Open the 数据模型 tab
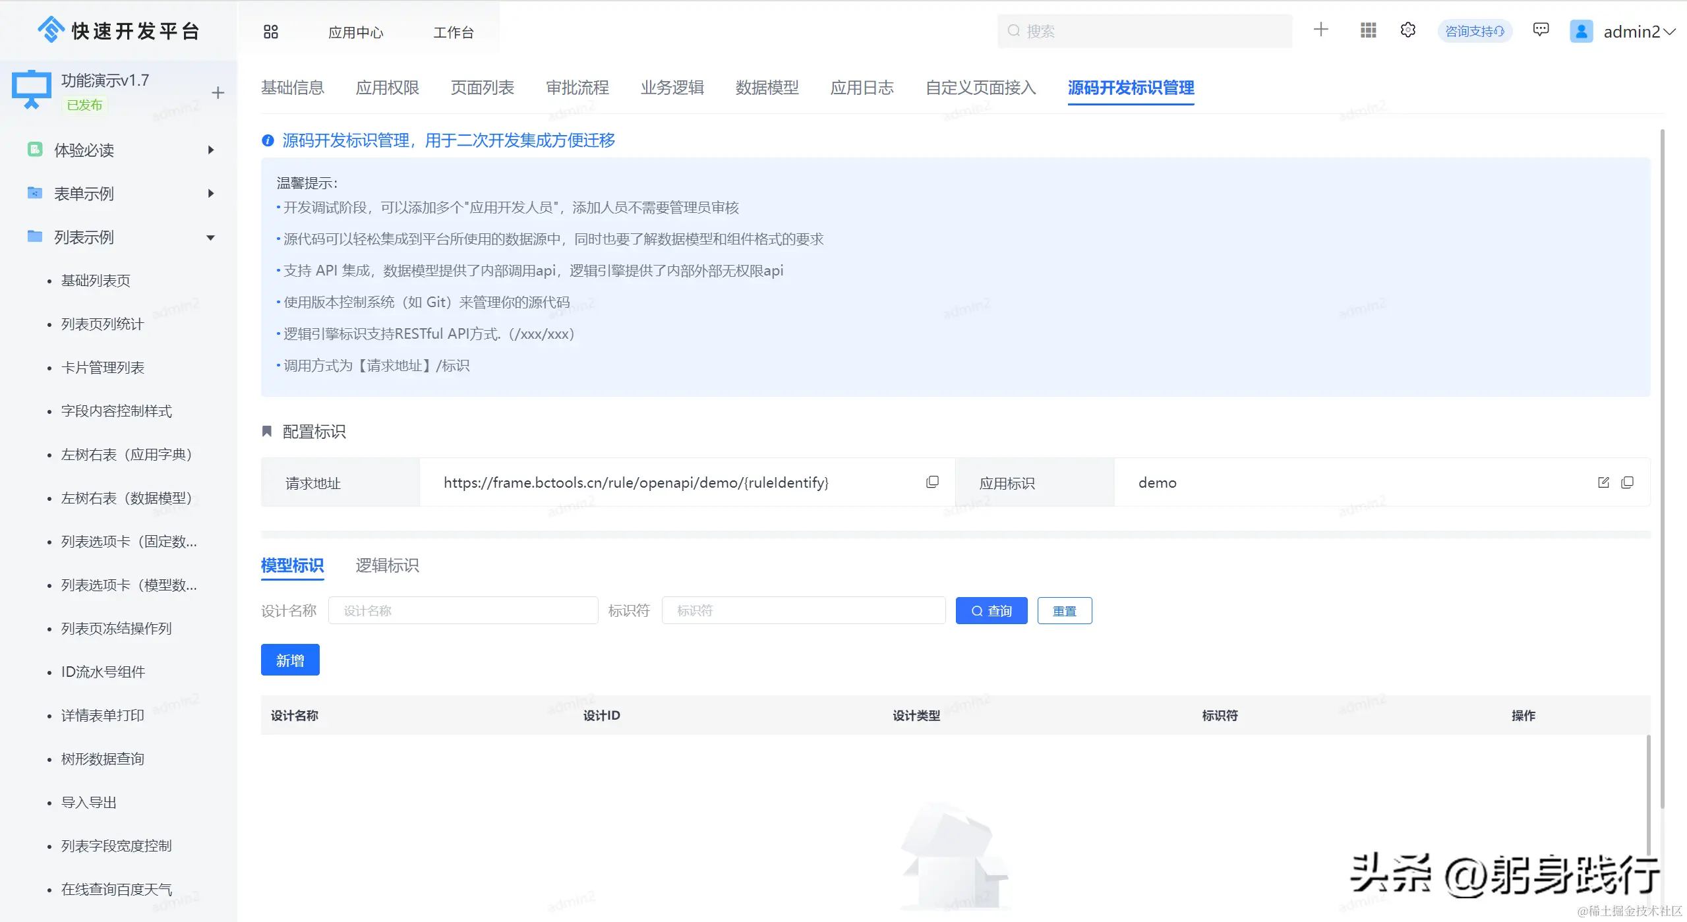This screenshot has height=922, width=1687. click(x=767, y=88)
